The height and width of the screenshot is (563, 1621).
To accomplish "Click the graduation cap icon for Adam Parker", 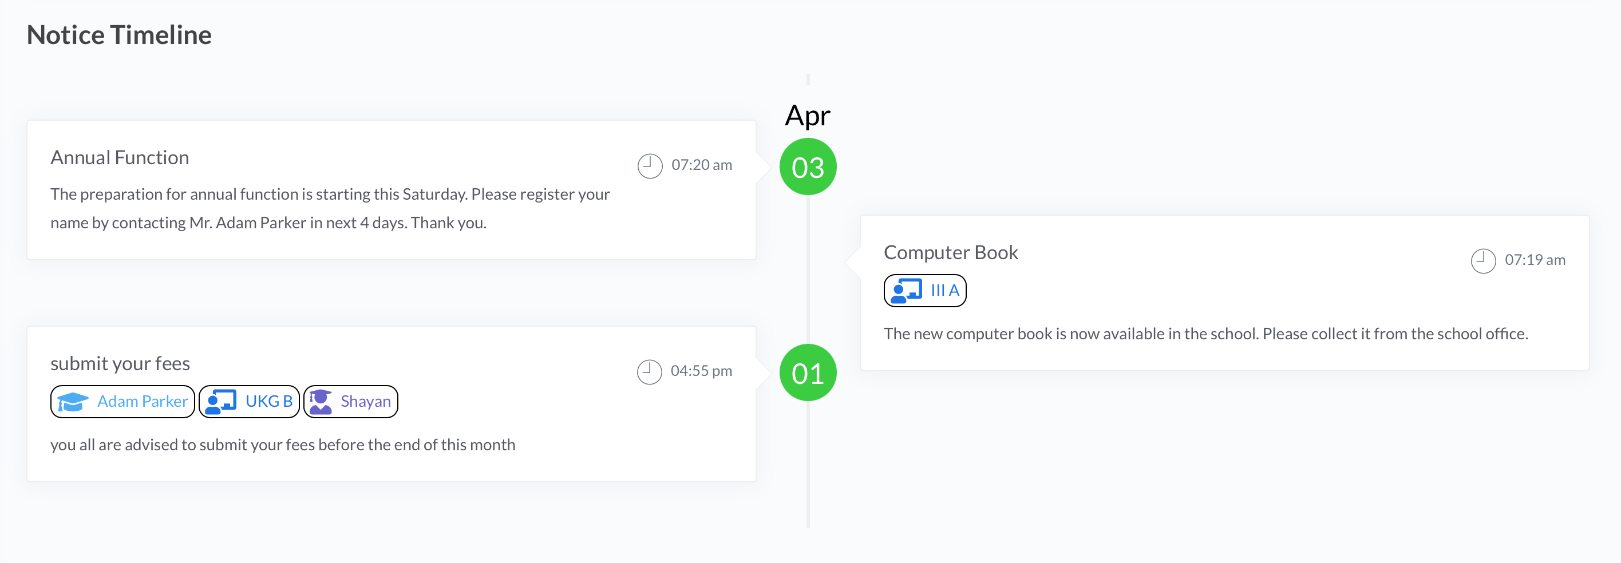I will point(73,401).
